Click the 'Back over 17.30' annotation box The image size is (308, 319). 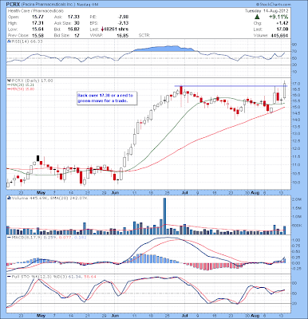107,98
